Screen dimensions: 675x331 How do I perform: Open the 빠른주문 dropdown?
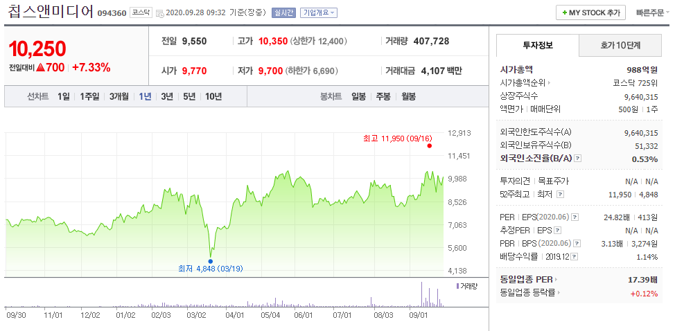[x=652, y=13]
